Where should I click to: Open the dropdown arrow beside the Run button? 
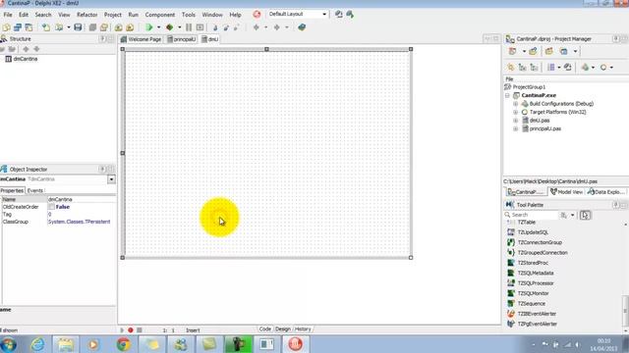pyautogui.click(x=158, y=27)
